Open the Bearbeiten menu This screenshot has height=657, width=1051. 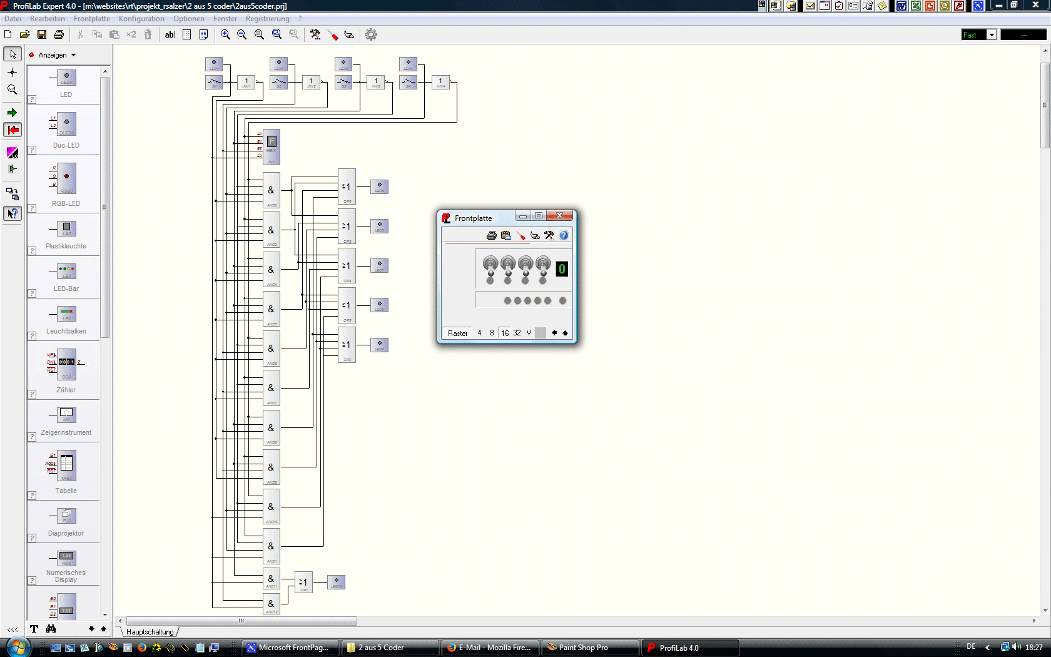[48, 19]
